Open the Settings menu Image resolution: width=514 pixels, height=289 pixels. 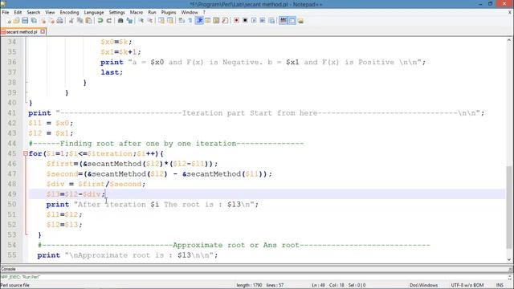coord(116,13)
